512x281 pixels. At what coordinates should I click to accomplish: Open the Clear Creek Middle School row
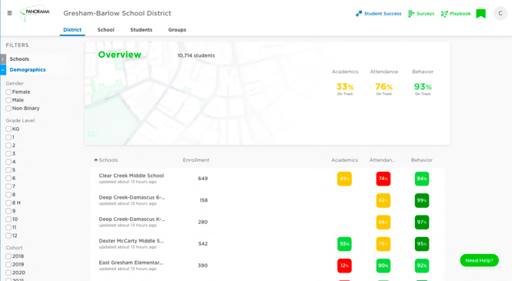click(267, 179)
